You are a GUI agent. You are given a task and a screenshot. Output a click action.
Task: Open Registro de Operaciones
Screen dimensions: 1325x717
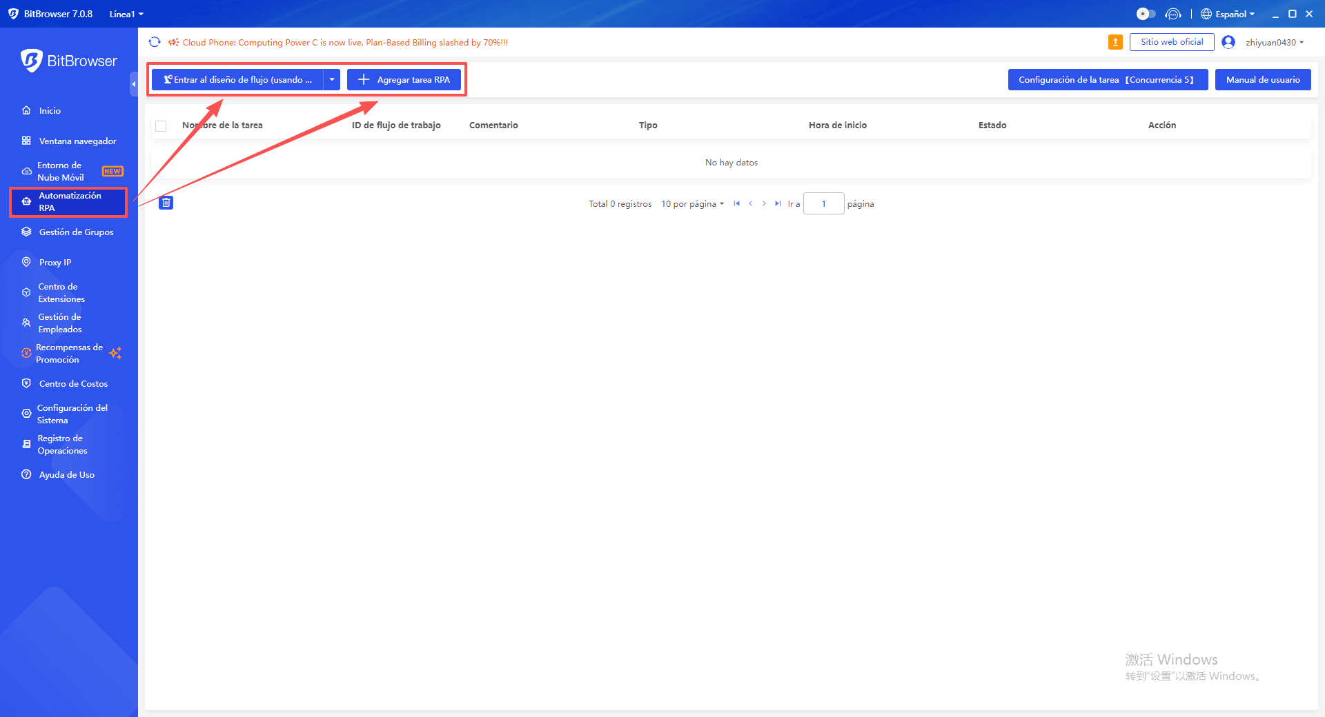click(63, 444)
